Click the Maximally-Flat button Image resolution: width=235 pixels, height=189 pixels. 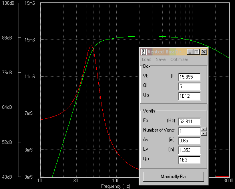[173, 177]
